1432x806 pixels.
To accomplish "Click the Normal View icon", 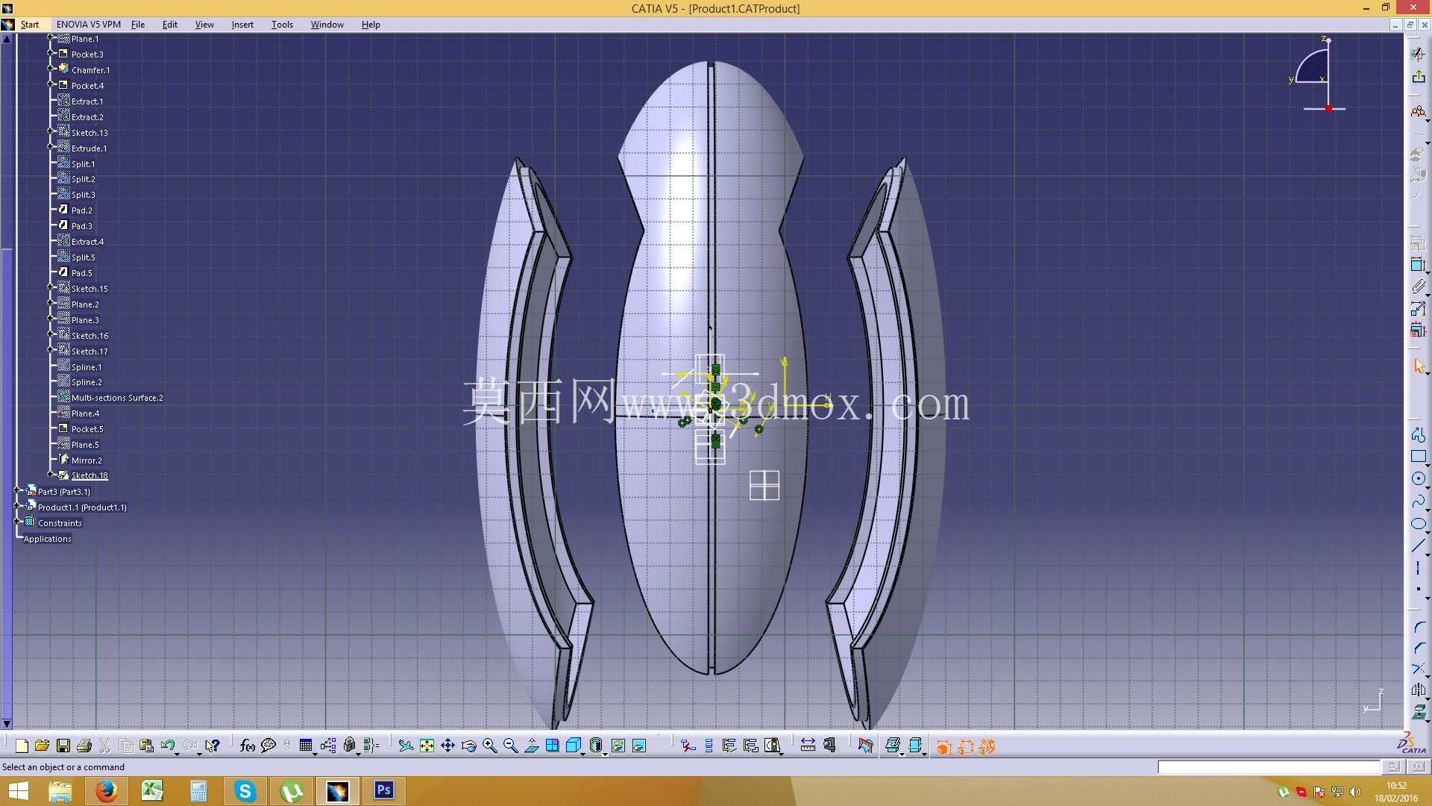I will tap(532, 746).
